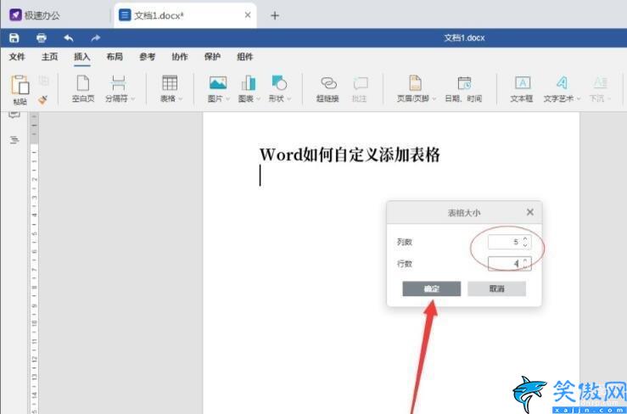The image size is (627, 414).
Task: Increase the 列数 value with up arrow
Action: (525, 238)
